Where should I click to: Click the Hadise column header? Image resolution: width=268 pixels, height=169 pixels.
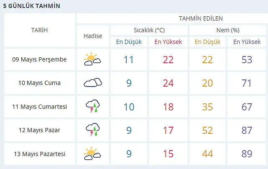click(x=92, y=36)
